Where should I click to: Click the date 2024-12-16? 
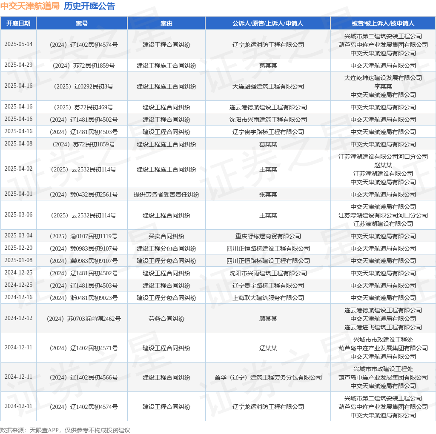pyautogui.click(x=18, y=297)
